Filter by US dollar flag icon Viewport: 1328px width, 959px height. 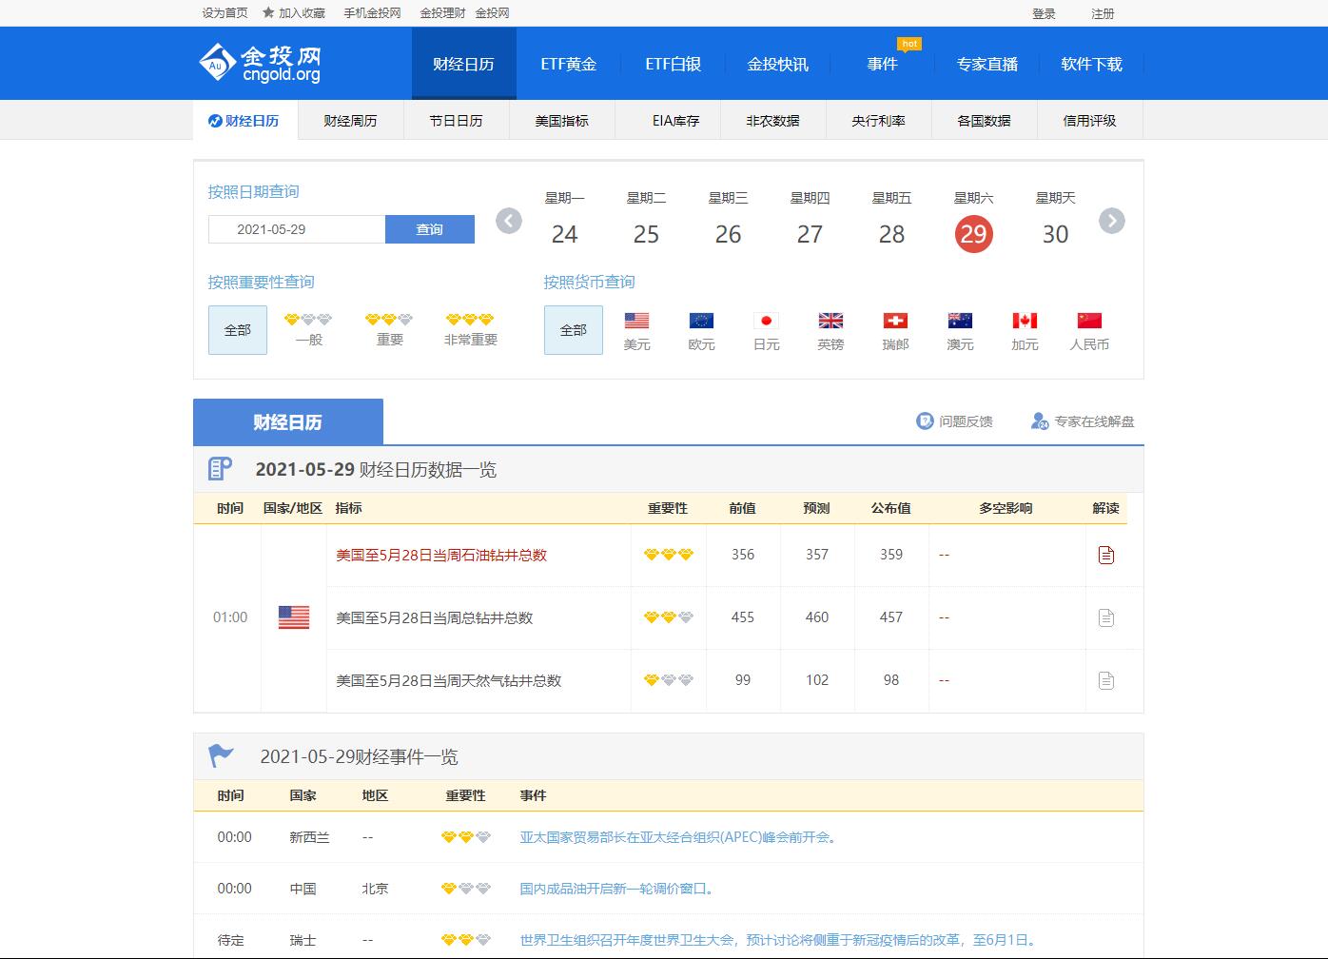click(636, 321)
